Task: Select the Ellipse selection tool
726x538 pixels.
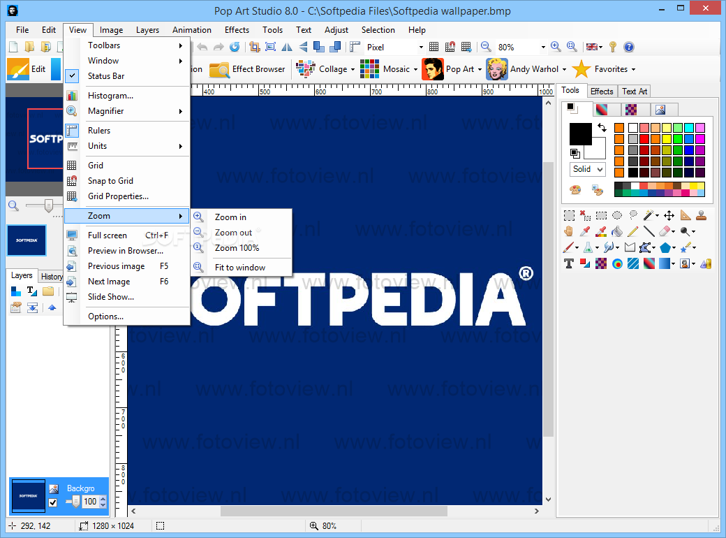Action: pyautogui.click(x=616, y=215)
